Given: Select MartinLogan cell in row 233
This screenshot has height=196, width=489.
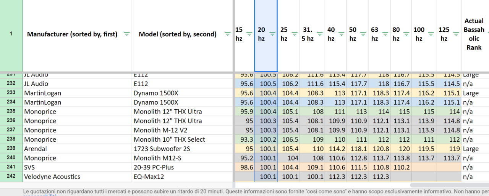Looking at the screenshot, I should coord(77,93).
